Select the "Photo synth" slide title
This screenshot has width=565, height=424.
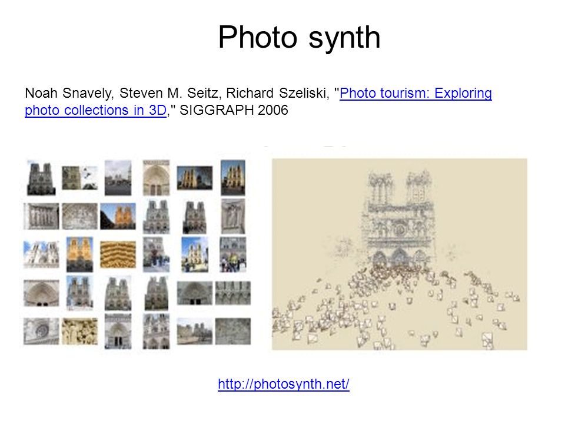pyautogui.click(x=299, y=38)
